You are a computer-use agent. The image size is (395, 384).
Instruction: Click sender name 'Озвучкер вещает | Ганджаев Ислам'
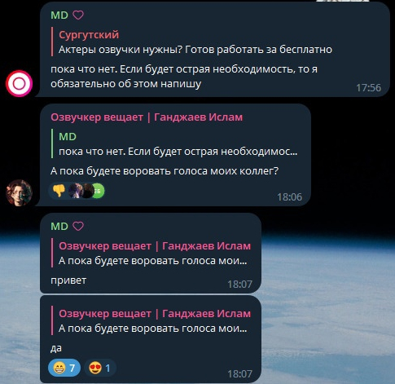[147, 117]
